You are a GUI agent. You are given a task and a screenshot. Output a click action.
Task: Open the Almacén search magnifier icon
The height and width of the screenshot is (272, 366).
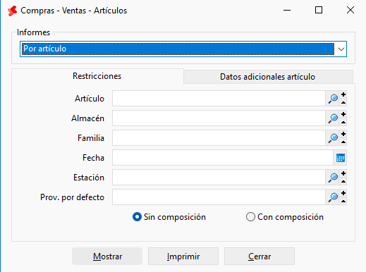(x=333, y=118)
